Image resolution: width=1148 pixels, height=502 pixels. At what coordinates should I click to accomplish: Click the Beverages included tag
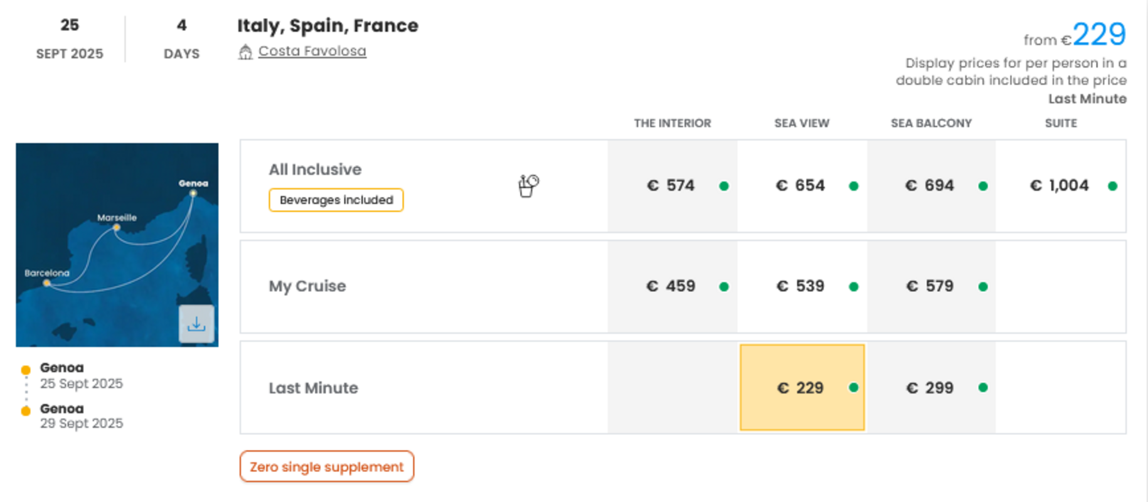pos(336,200)
